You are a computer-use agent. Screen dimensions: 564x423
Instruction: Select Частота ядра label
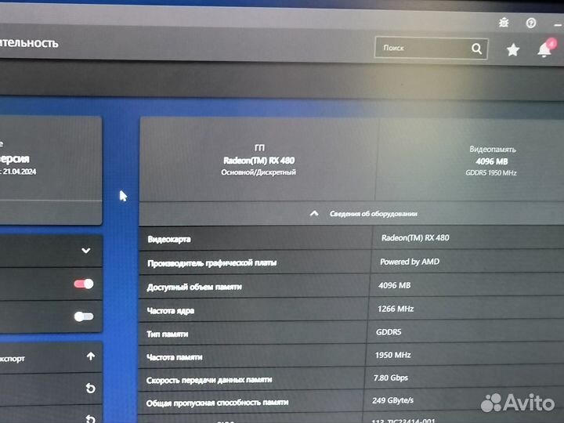pyautogui.click(x=171, y=311)
